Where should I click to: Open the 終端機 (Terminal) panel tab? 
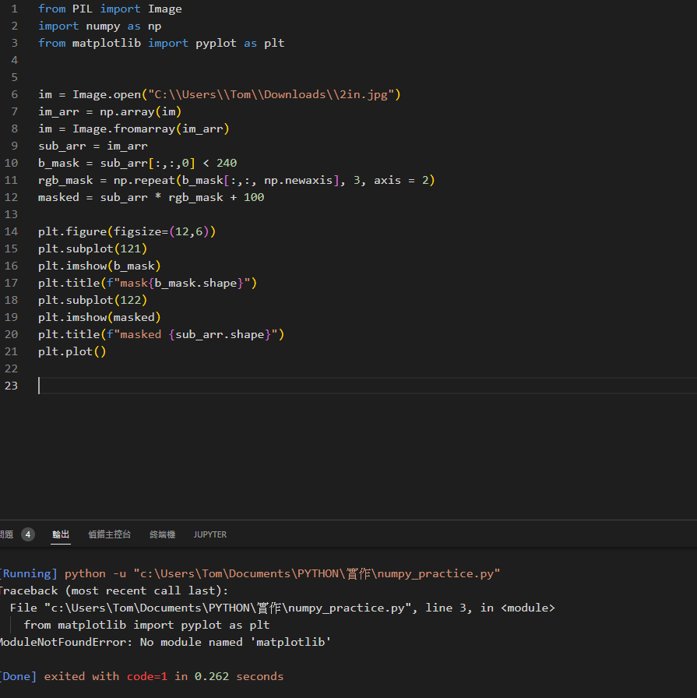click(161, 534)
